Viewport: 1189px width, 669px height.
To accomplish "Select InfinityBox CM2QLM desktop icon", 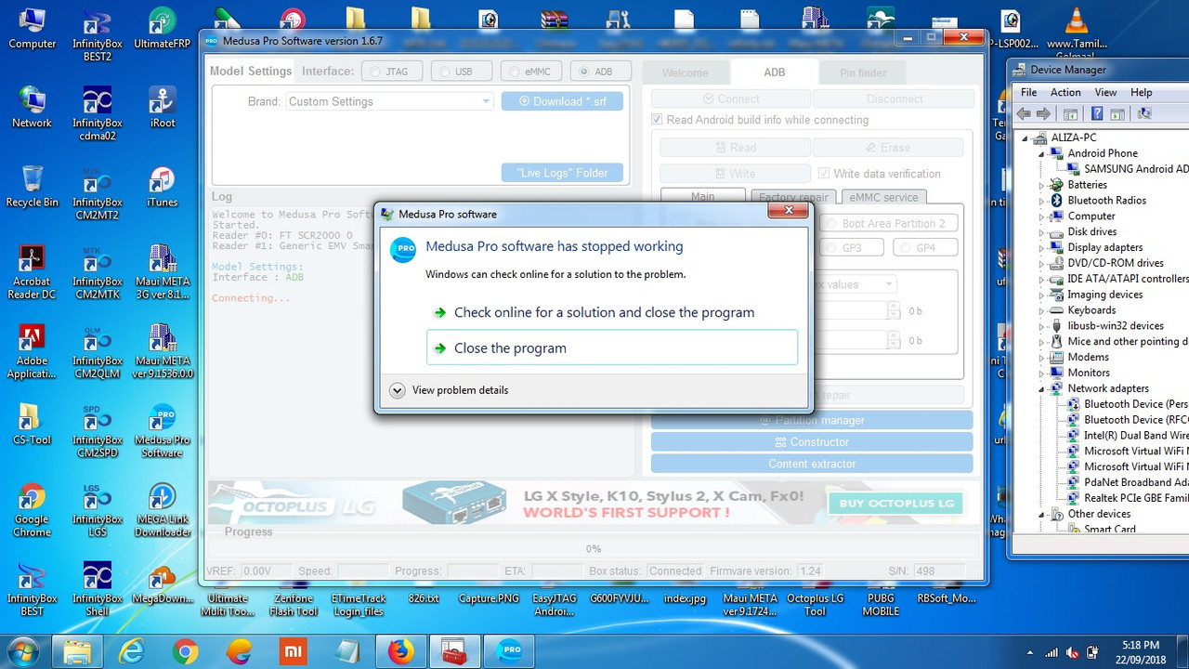I will 97,351.
